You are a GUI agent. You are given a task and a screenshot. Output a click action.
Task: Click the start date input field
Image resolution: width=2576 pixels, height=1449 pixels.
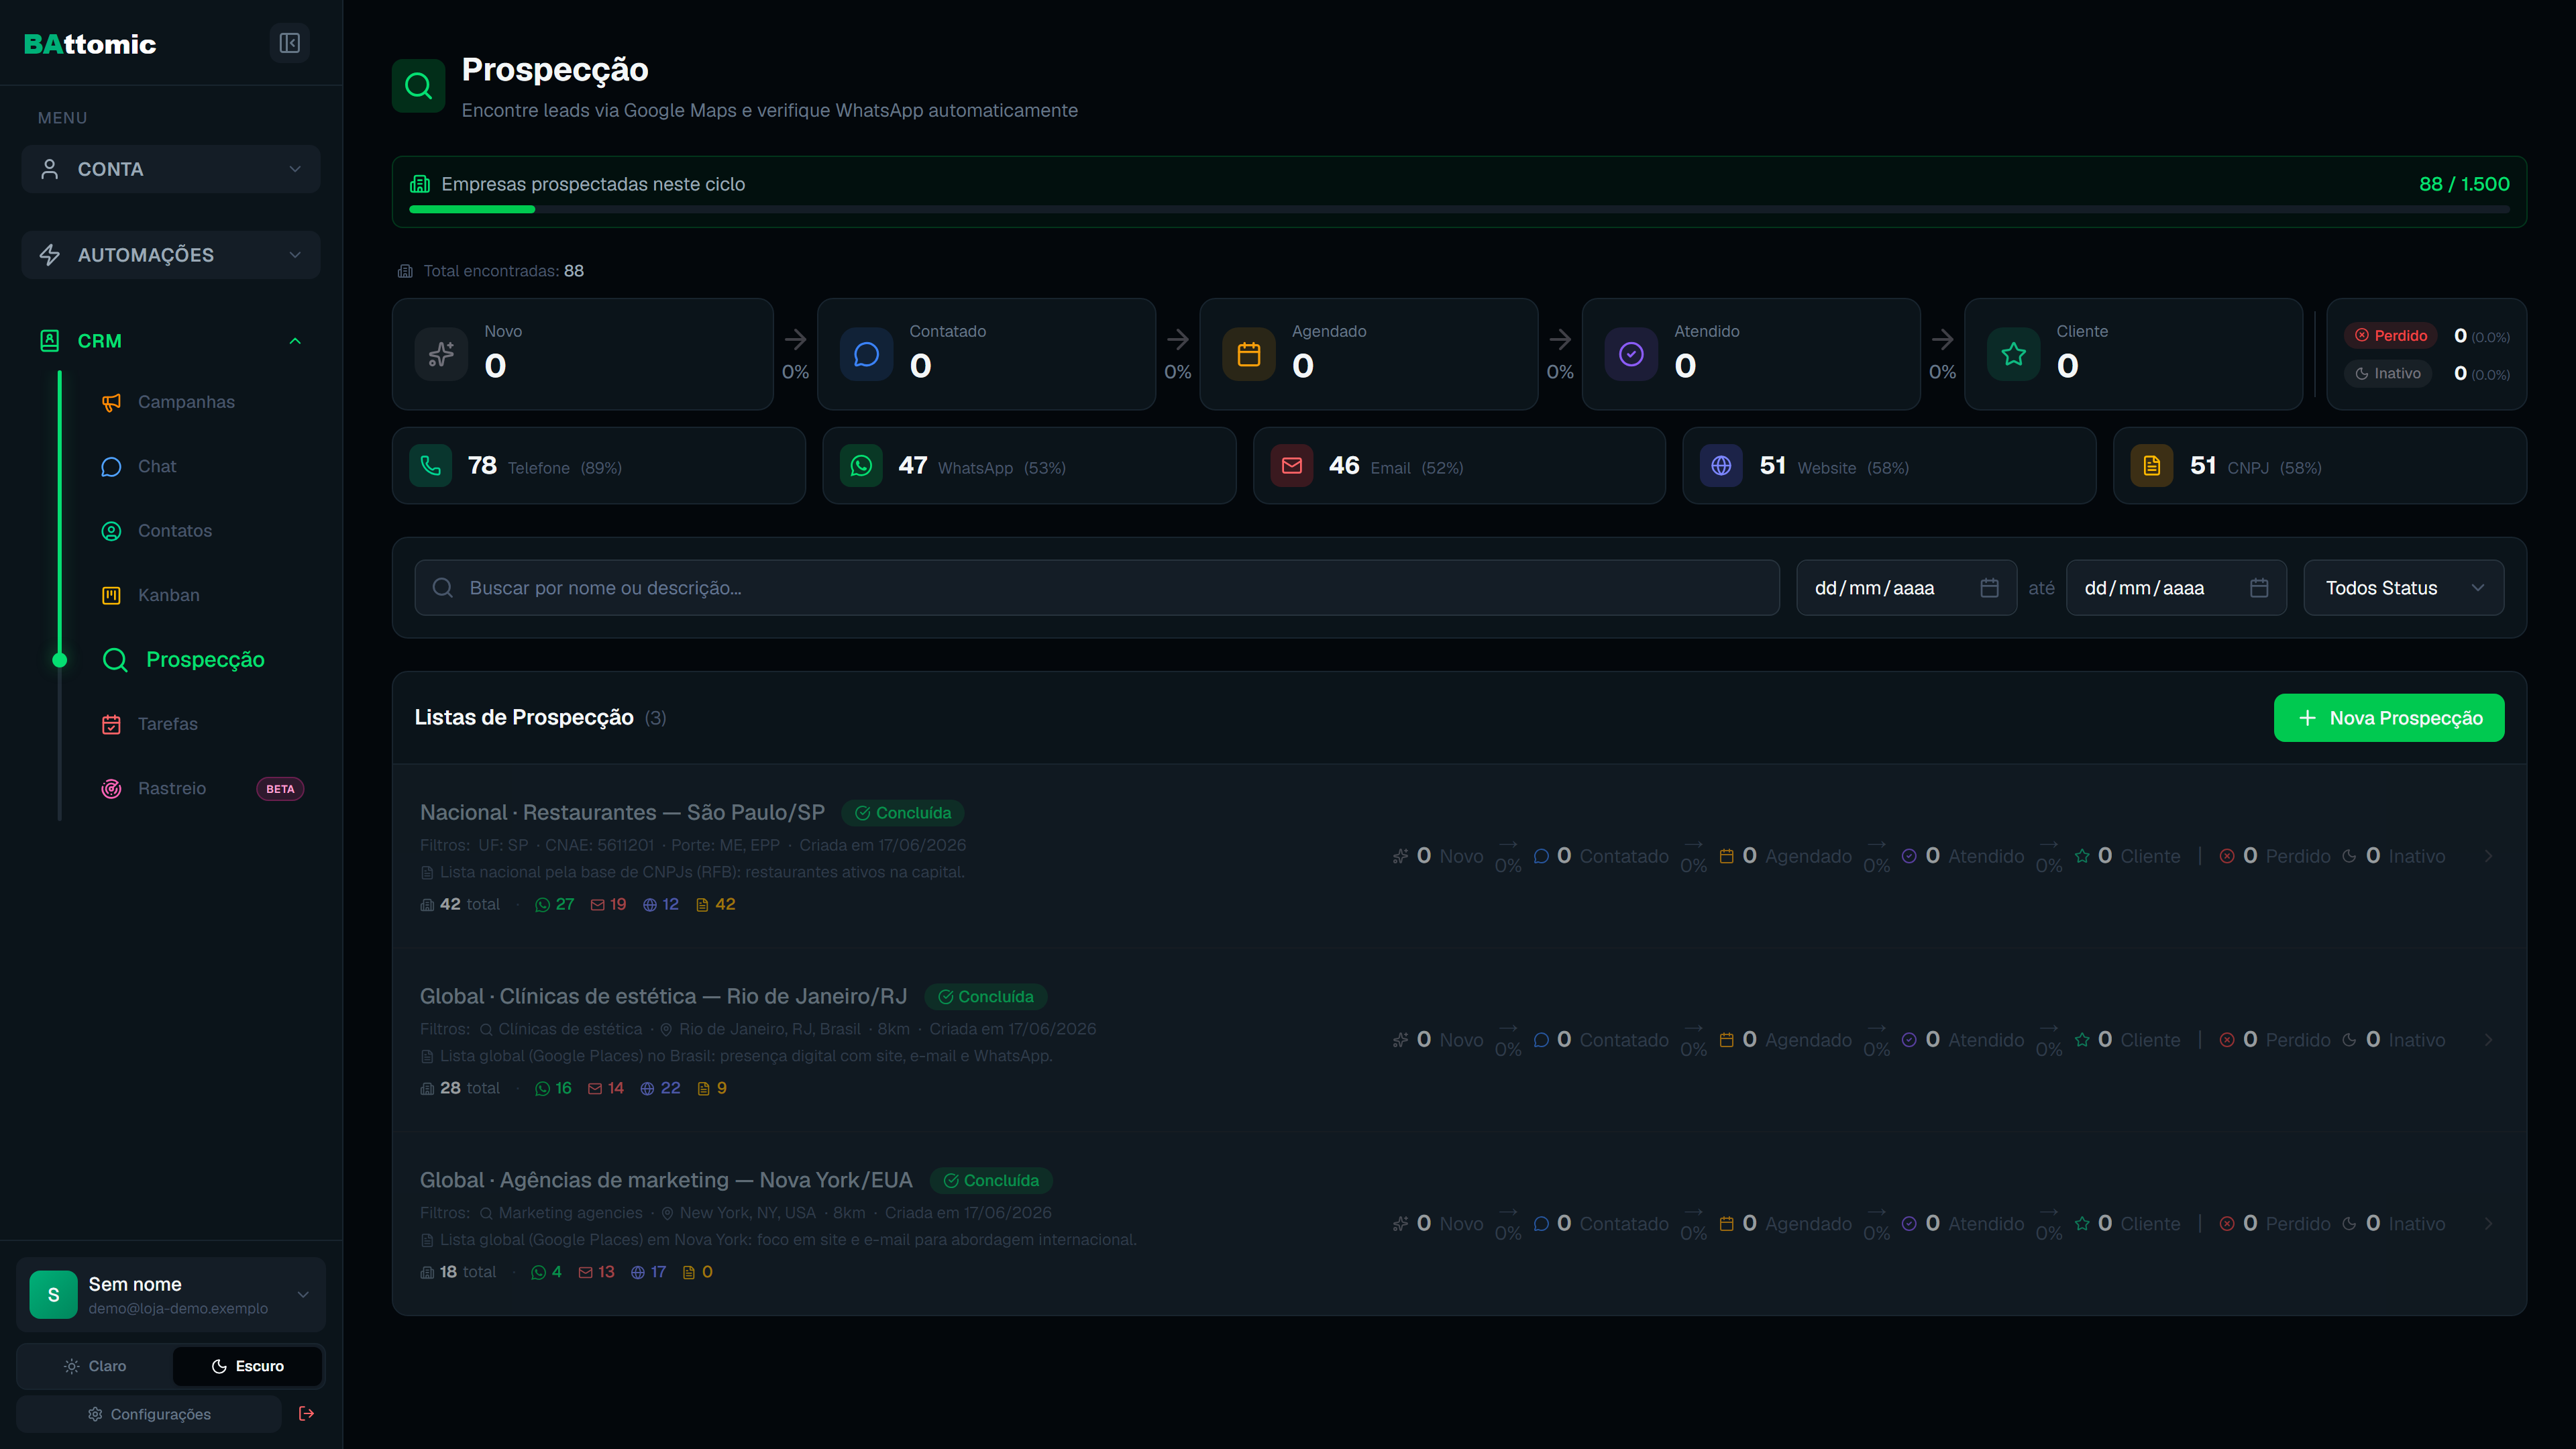coord(1906,588)
